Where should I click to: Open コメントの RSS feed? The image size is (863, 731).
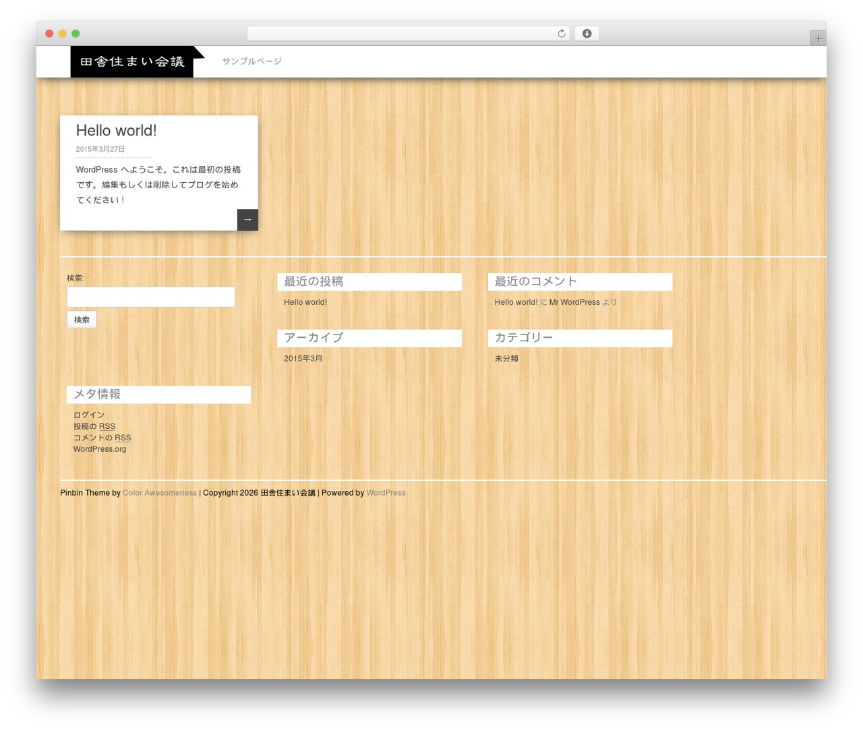[x=102, y=438]
